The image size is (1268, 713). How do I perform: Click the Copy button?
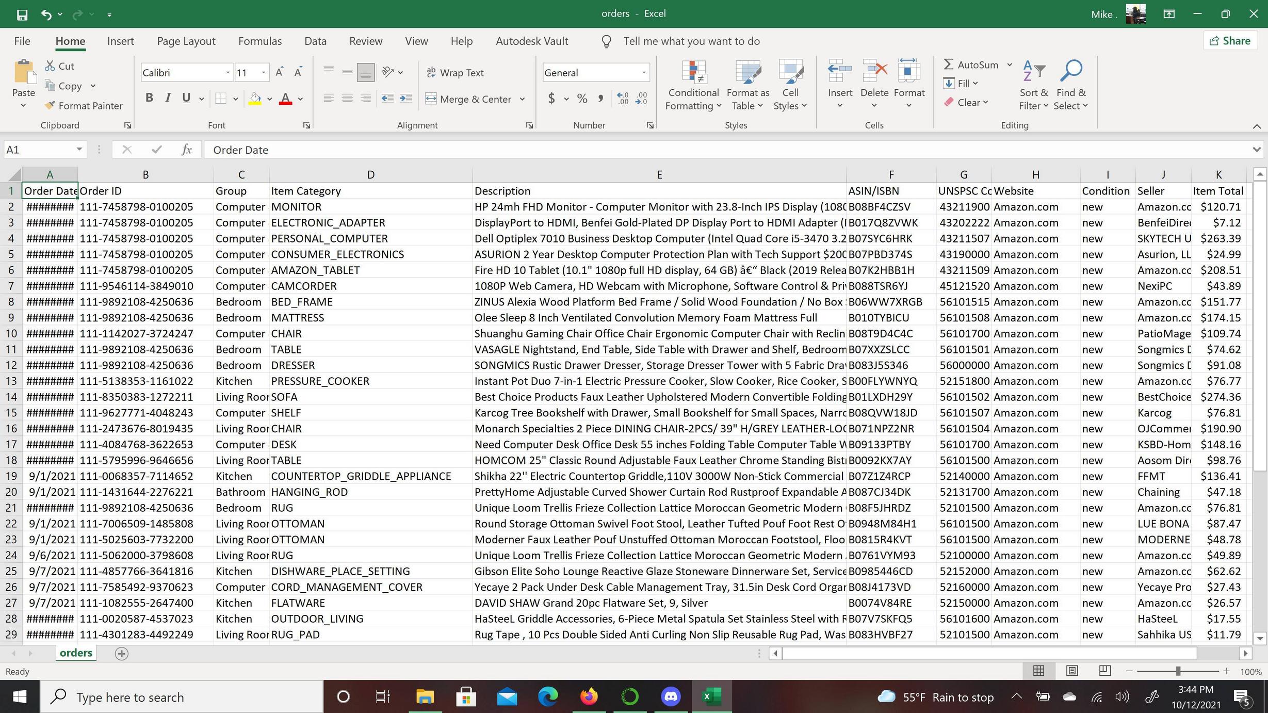pos(63,86)
